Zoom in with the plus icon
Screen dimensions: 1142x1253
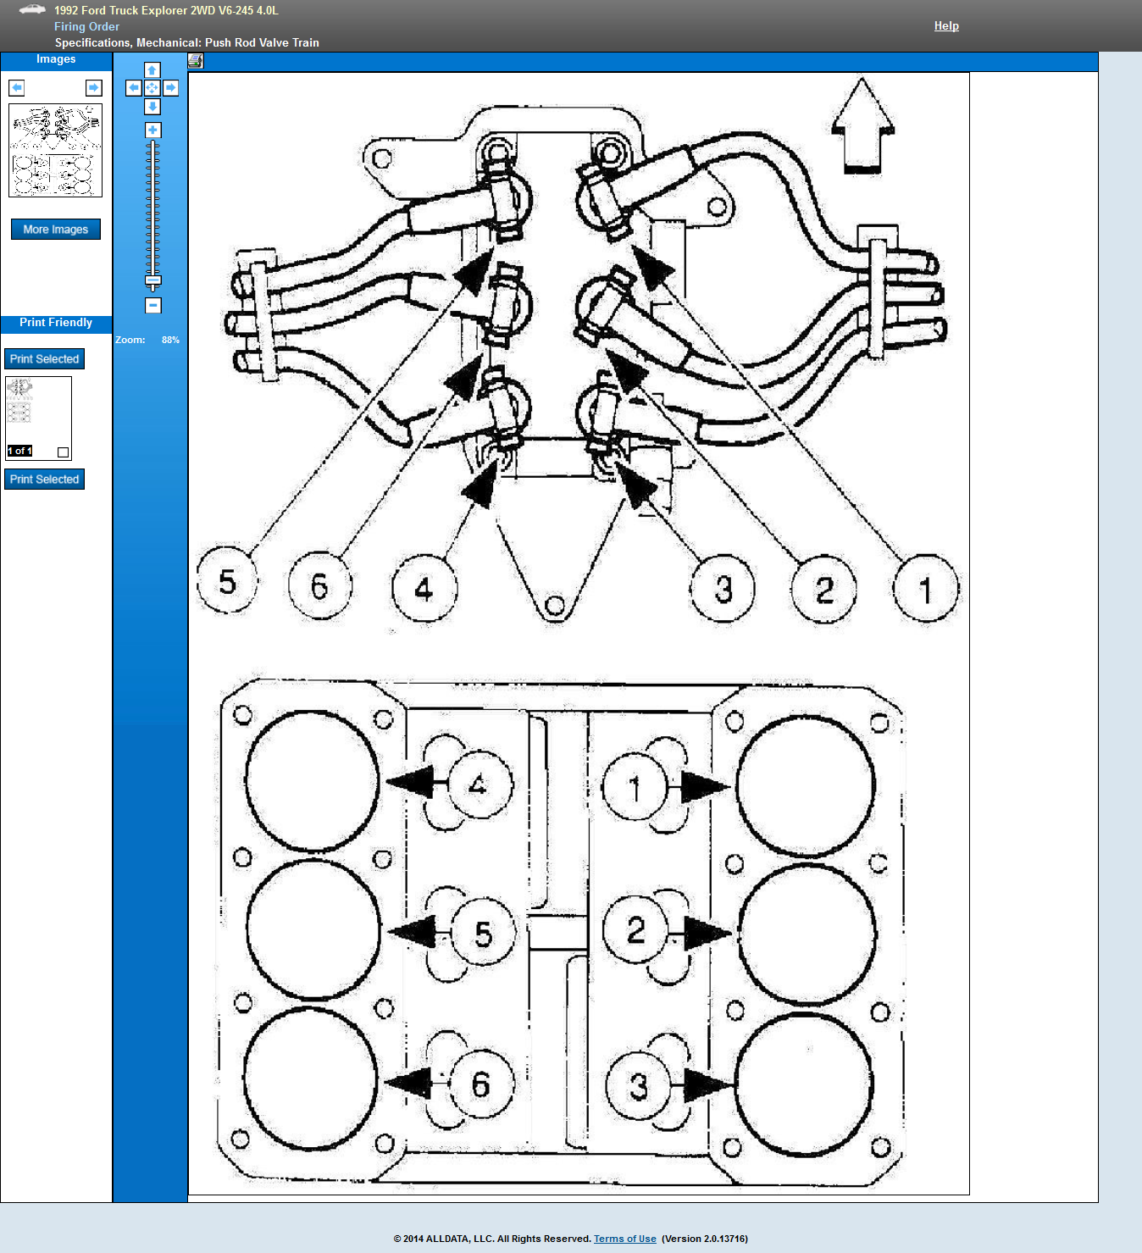(x=153, y=130)
